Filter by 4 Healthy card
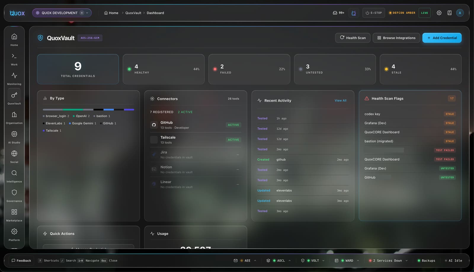This screenshot has width=474, height=272. [x=164, y=69]
